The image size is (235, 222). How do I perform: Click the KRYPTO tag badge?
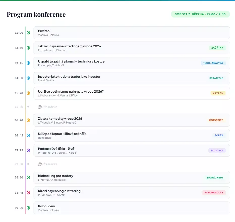pos(218,93)
